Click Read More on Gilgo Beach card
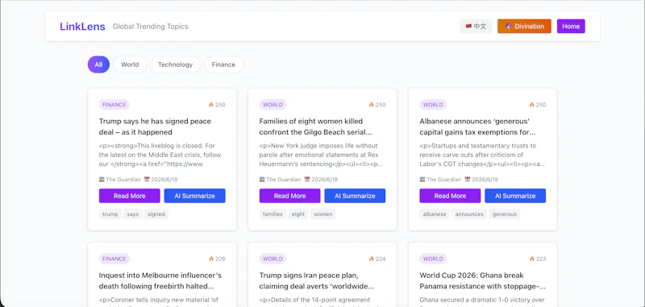Screen dimensions: 645x307 (289, 196)
